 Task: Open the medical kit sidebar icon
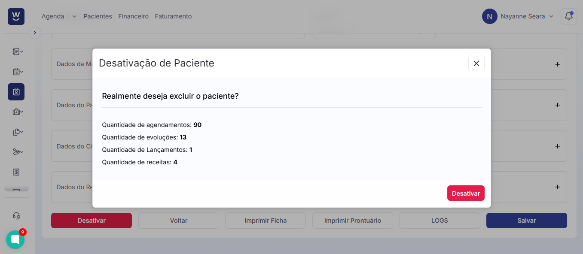click(16, 112)
